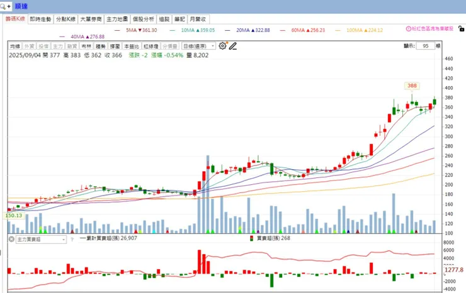This screenshot has width=466, height=293.
Task: Click the 100MA 224.12 legend entry
Action: click(360, 30)
